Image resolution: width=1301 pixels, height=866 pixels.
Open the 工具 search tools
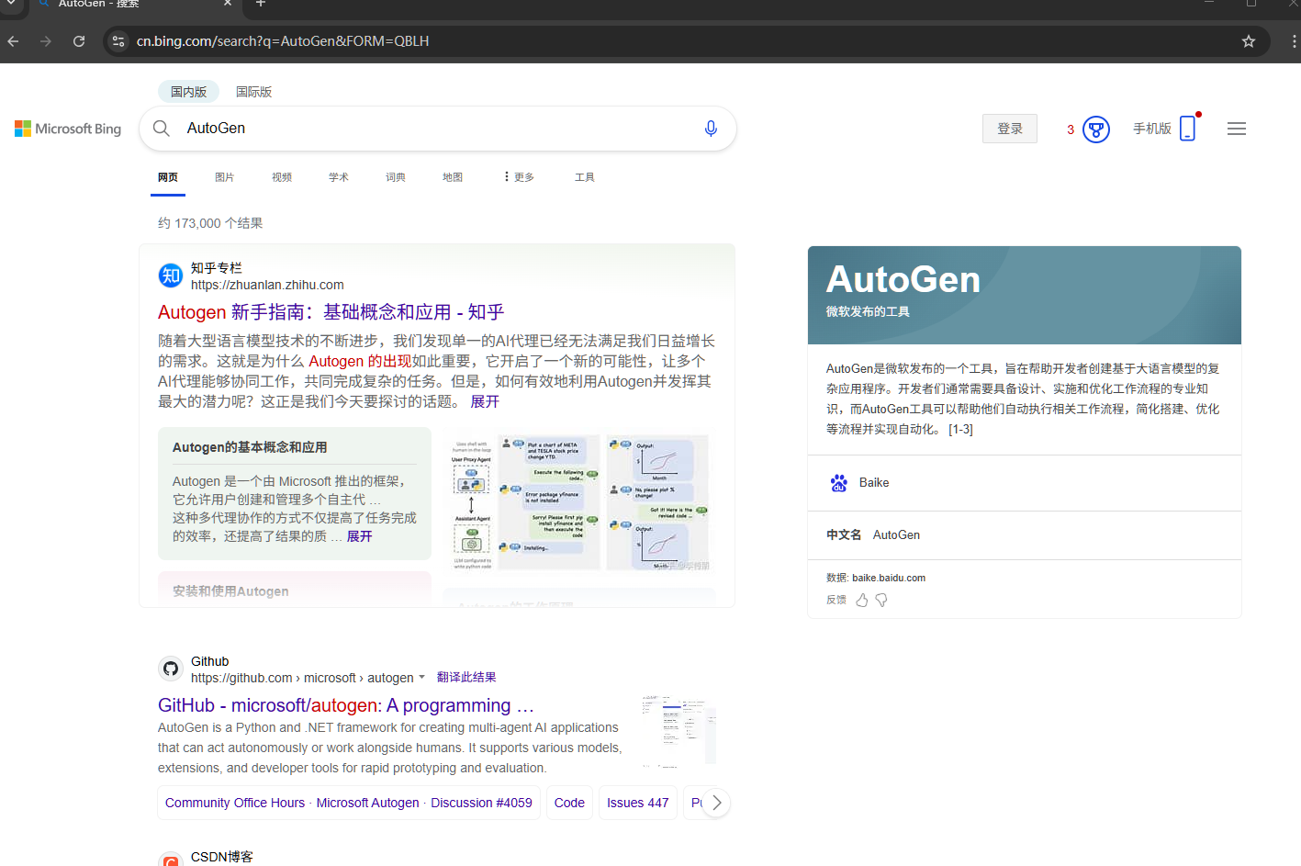585,177
